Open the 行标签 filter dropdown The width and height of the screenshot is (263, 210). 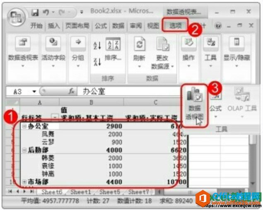(x=55, y=117)
